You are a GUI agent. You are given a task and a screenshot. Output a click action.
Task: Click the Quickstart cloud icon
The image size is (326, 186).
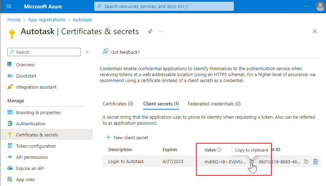(x=10, y=76)
